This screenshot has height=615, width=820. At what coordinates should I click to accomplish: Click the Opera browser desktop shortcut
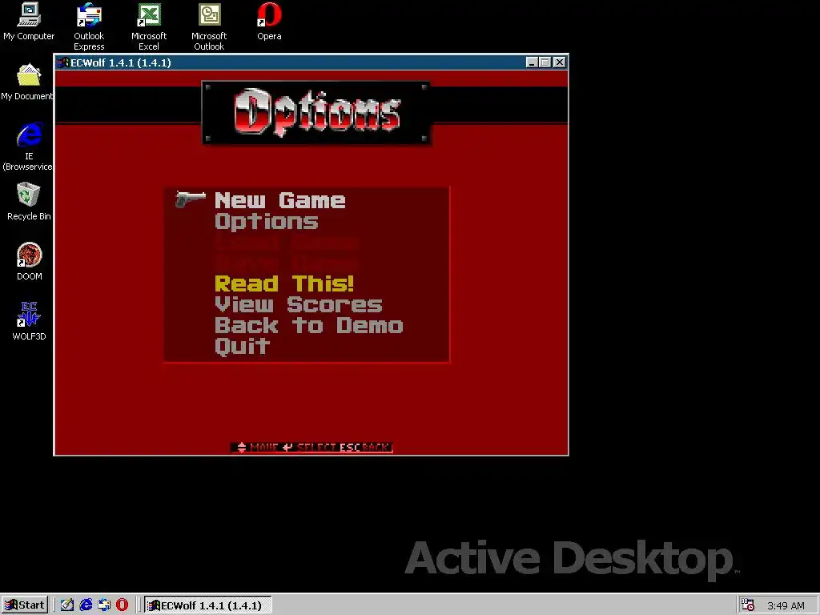269,22
